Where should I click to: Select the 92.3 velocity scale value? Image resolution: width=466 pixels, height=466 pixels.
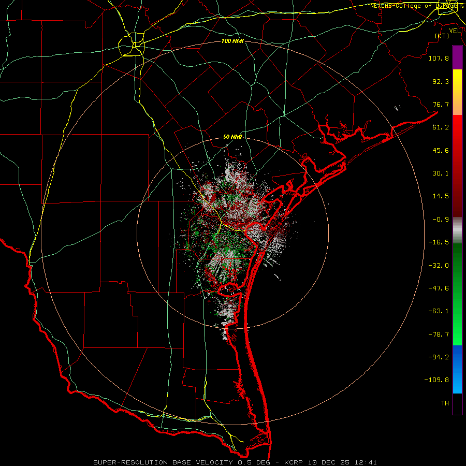[441, 81]
